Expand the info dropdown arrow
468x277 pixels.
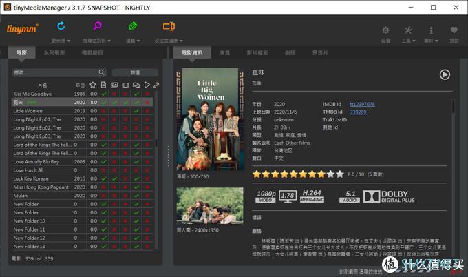(436, 41)
